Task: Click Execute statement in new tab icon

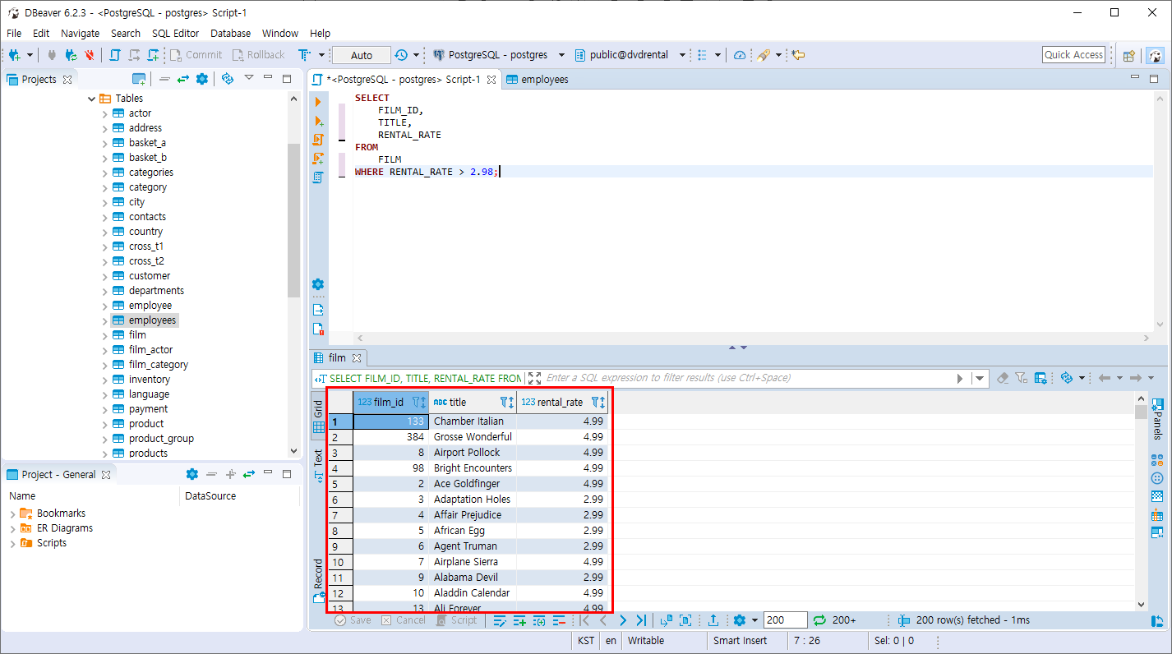Action: point(319,121)
